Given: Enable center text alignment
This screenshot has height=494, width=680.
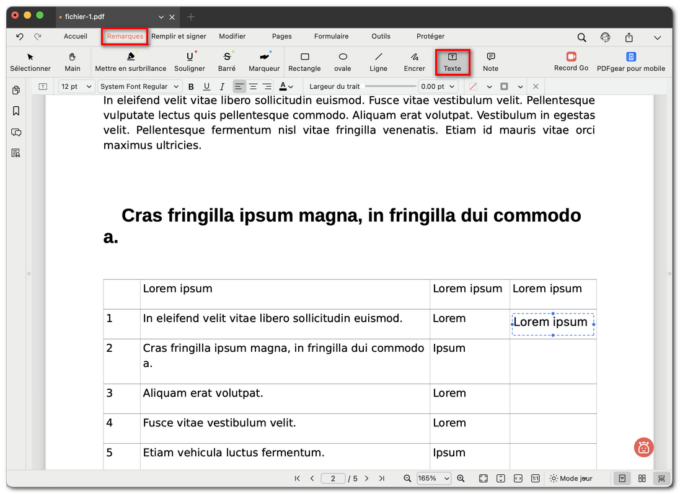Looking at the screenshot, I should 253,86.
